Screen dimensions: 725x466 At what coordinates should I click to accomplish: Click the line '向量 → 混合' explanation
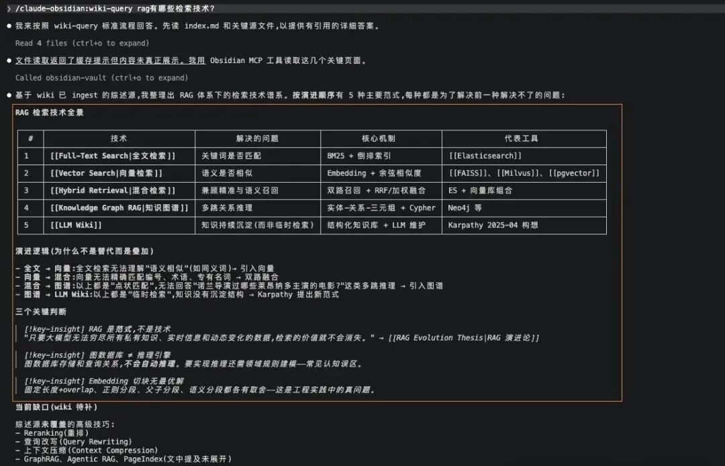[x=147, y=277]
